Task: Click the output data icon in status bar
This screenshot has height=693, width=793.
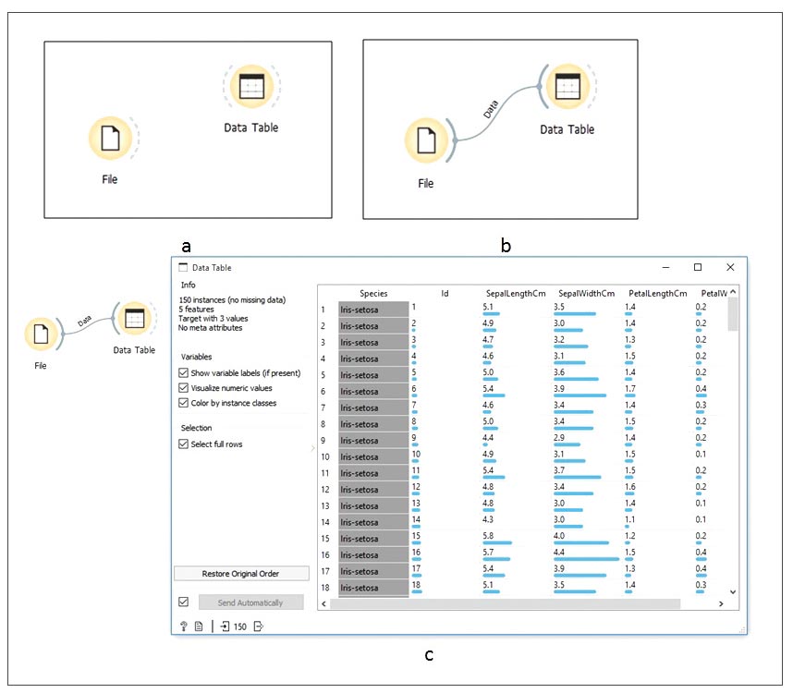Action: 259,626
